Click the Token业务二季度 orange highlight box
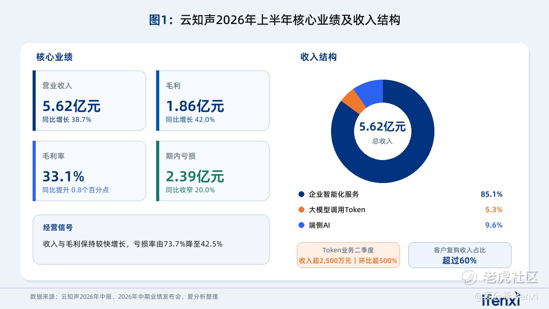549x309 pixels. point(348,255)
